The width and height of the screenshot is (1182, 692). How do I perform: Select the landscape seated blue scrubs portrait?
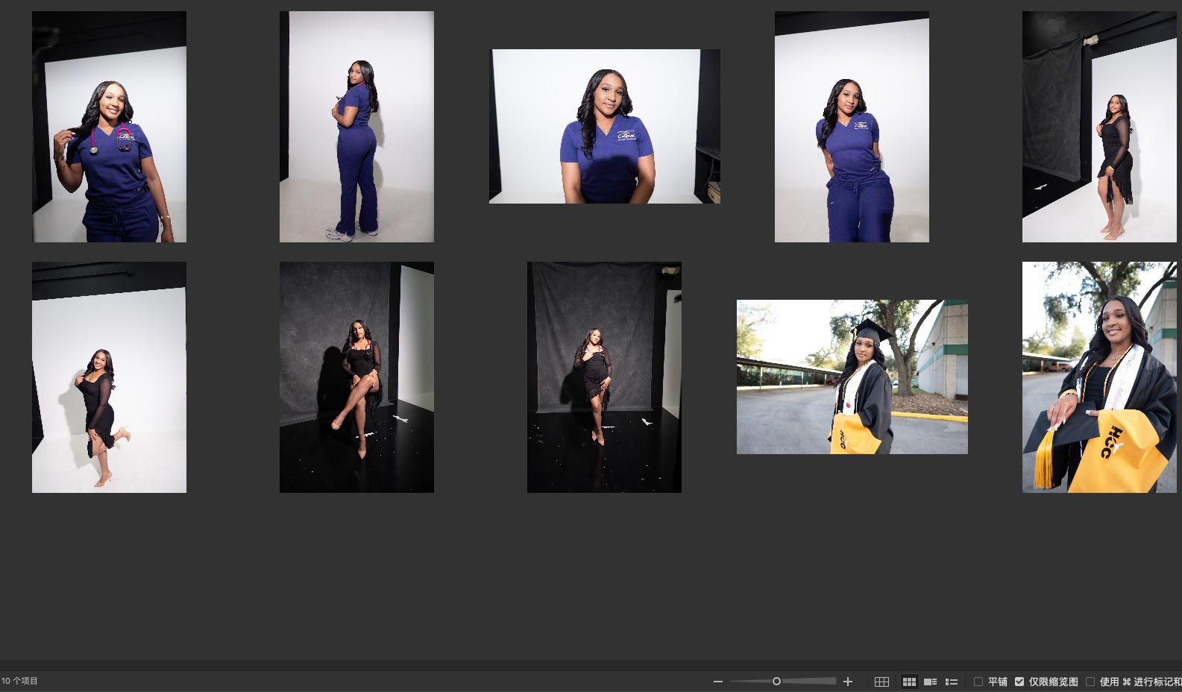(x=604, y=127)
